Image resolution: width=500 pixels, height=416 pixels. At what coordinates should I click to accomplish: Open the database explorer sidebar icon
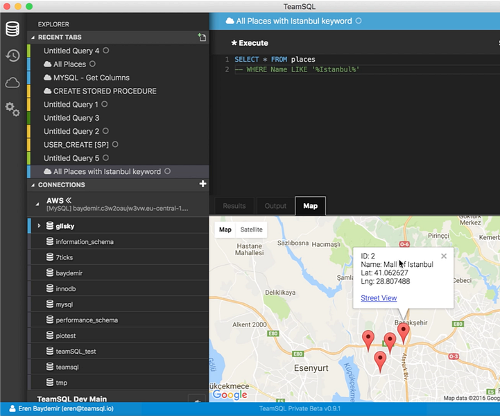pyautogui.click(x=12, y=29)
